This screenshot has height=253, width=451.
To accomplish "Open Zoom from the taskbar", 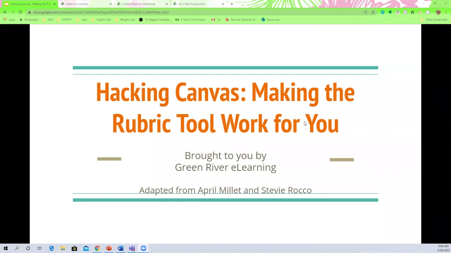I will pyautogui.click(x=143, y=248).
